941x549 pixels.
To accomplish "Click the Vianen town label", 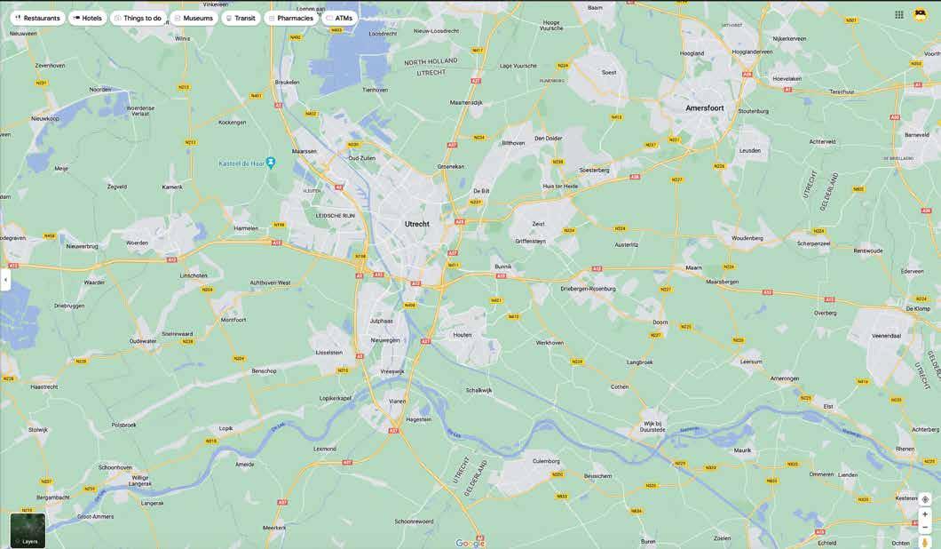I will pos(398,402).
